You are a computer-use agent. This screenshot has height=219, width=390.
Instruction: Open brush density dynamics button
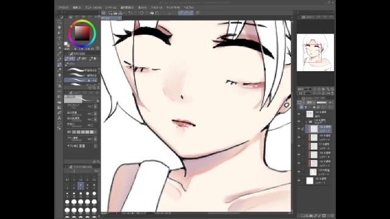pyautogui.click(x=96, y=139)
